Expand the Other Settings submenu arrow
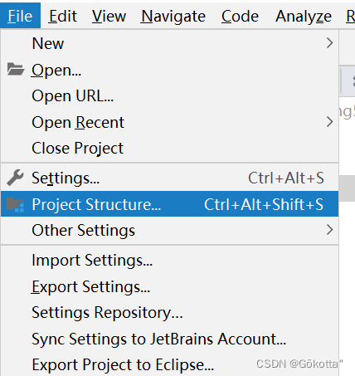This screenshot has width=355, height=376. [x=329, y=230]
